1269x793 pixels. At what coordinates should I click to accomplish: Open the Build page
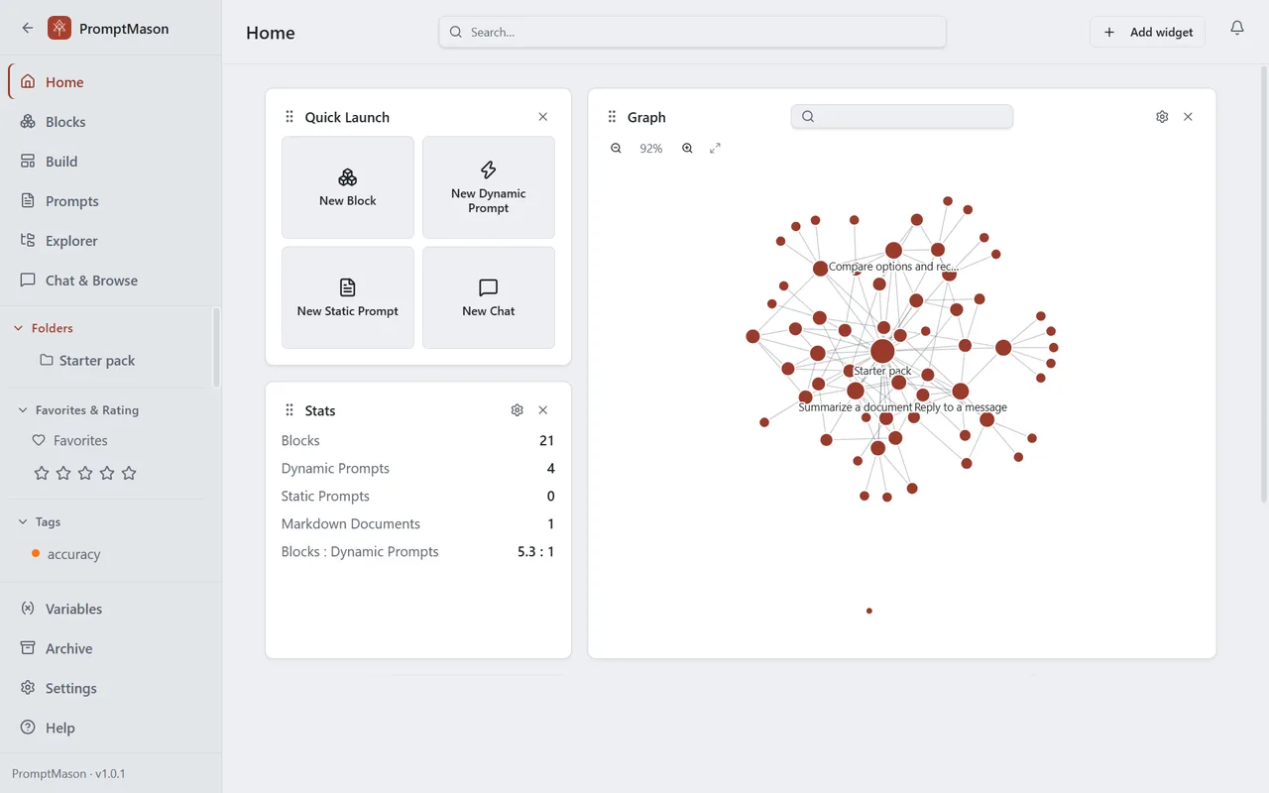point(110,162)
